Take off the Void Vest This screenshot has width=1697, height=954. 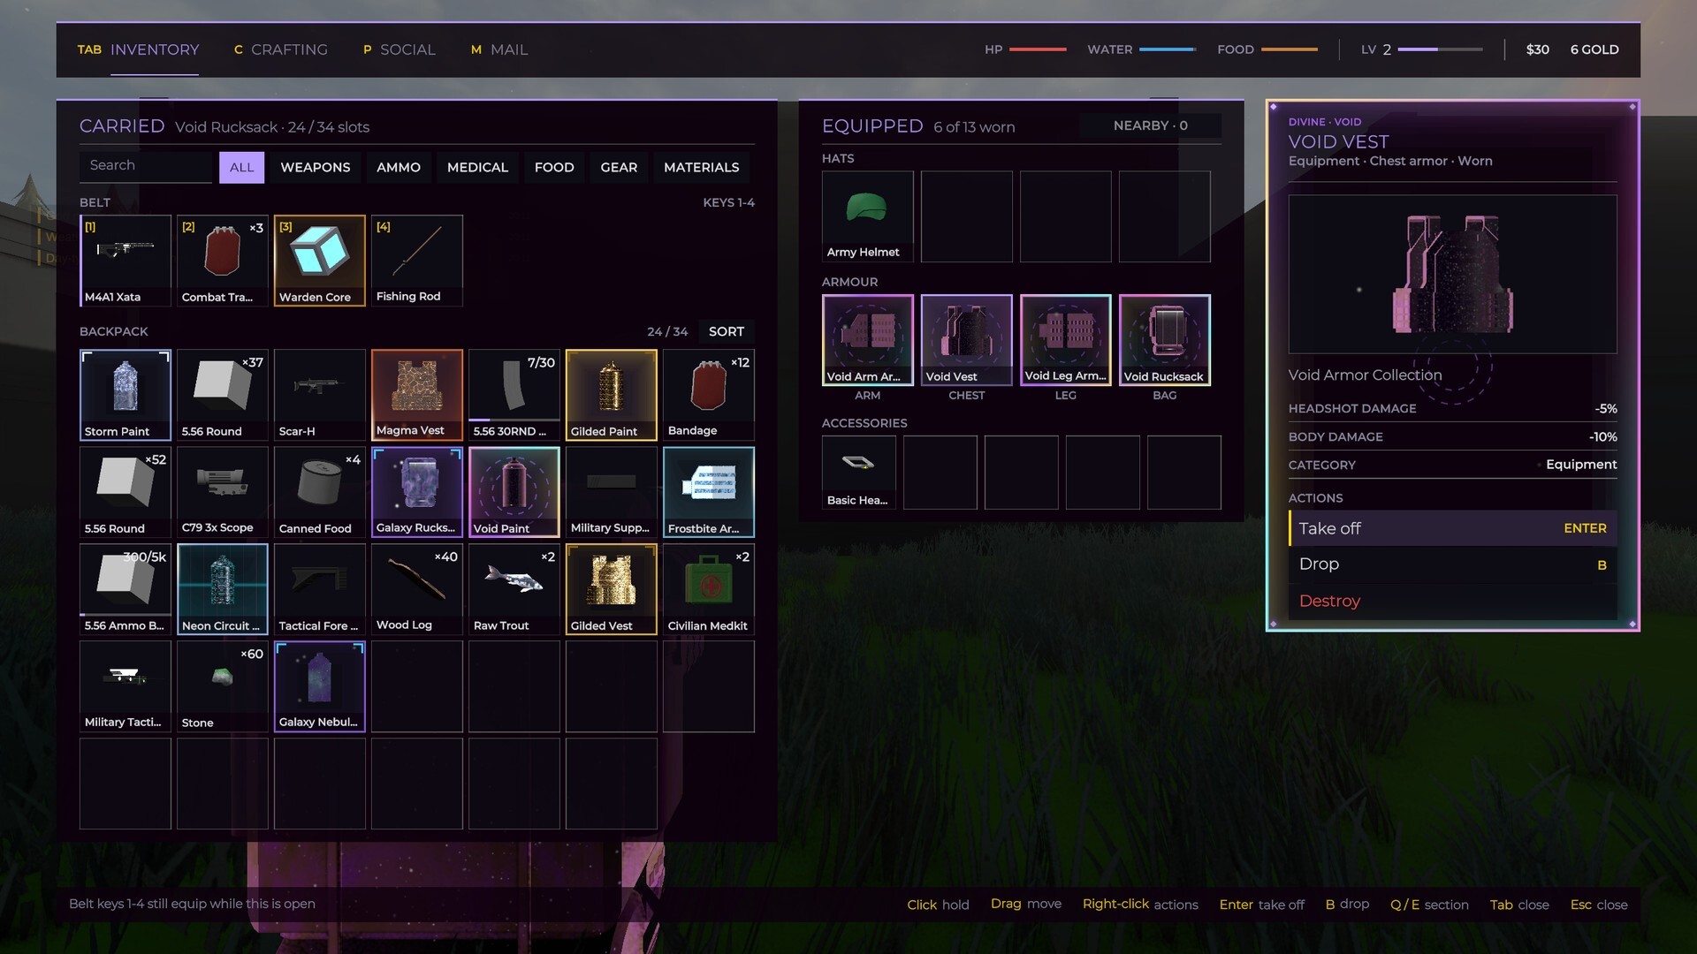click(x=1453, y=528)
